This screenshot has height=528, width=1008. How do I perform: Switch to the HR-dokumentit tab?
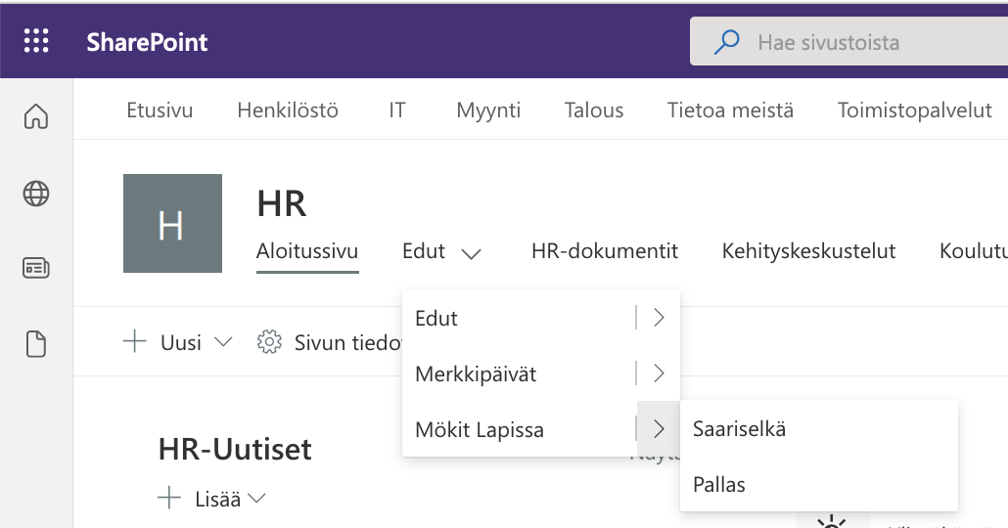pos(604,251)
